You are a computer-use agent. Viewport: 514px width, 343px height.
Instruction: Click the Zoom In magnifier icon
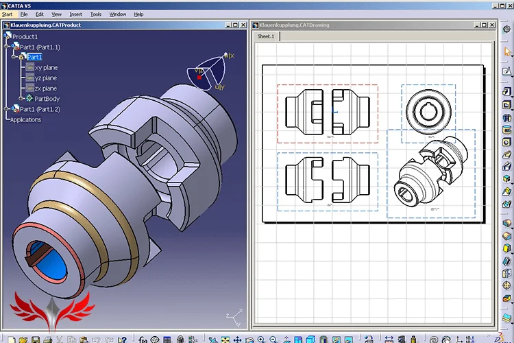tap(261, 340)
